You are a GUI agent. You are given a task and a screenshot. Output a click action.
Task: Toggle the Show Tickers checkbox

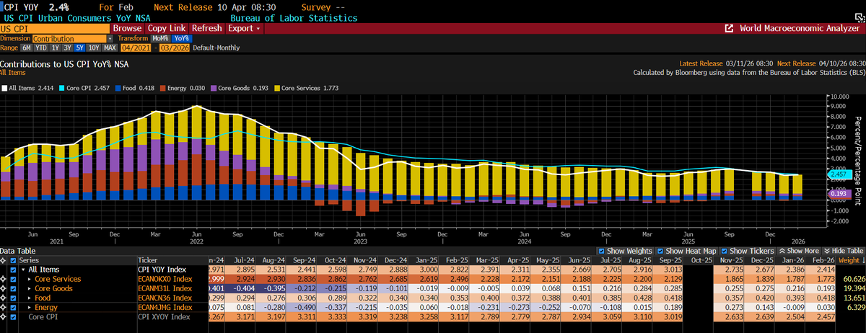pos(723,250)
